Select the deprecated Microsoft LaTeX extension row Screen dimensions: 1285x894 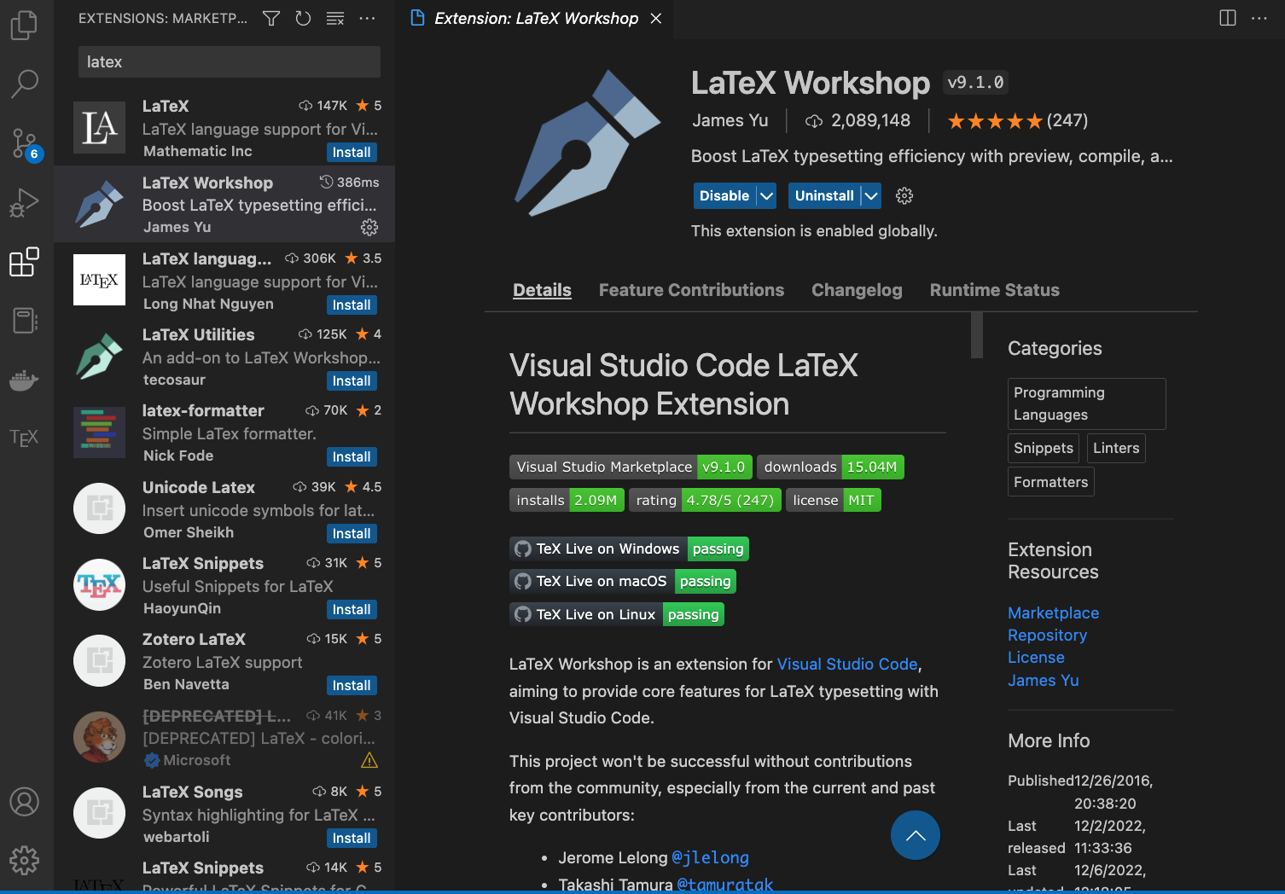coord(224,738)
